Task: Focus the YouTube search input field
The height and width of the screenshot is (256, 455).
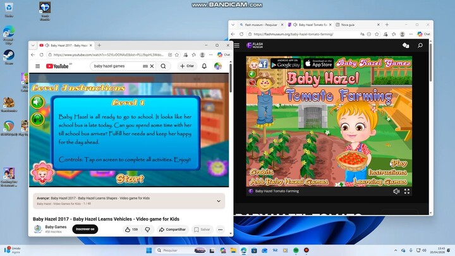Action: [118, 66]
